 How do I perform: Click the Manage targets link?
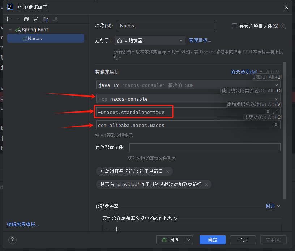click(x=200, y=40)
